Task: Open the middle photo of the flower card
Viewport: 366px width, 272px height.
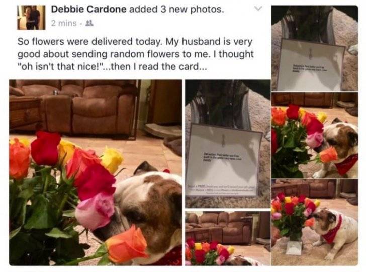Action: point(228,144)
